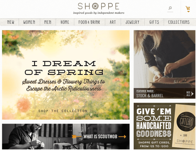Click the search magnifier icon
The width and height of the screenshot is (196, 150).
170,8
